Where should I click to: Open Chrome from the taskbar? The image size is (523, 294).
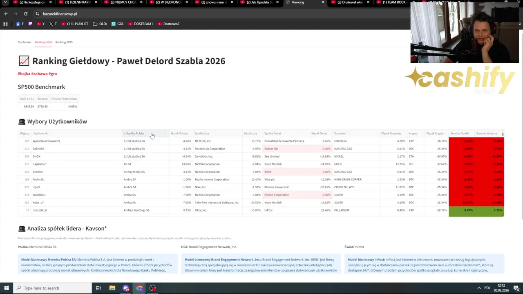[139, 288]
